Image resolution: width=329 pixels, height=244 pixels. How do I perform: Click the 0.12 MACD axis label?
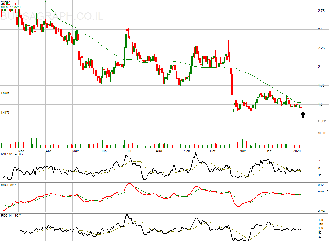[321, 185]
